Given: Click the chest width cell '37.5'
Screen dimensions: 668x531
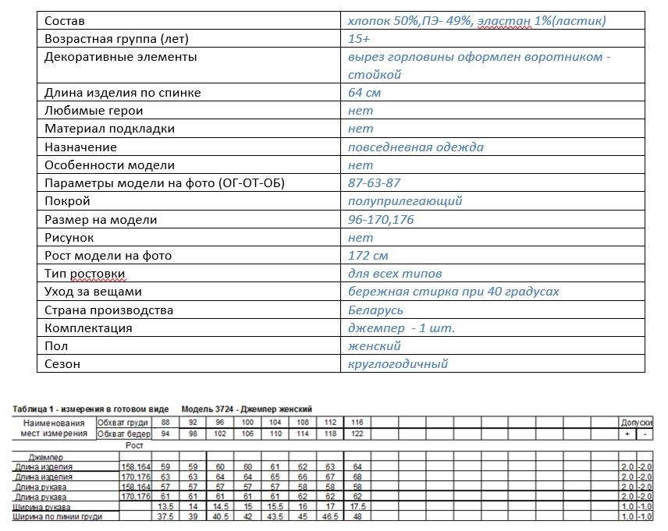Looking at the screenshot, I should (165, 516).
